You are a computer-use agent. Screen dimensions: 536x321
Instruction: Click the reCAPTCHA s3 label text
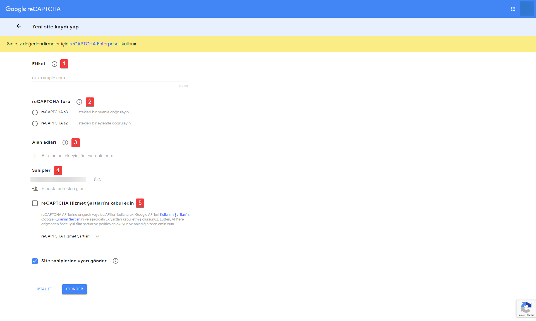pyautogui.click(x=54, y=112)
